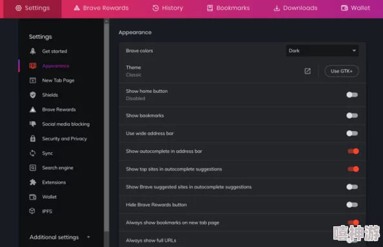This screenshot has height=247, width=383.
Task: Open the History tab
Action: tap(168, 8)
